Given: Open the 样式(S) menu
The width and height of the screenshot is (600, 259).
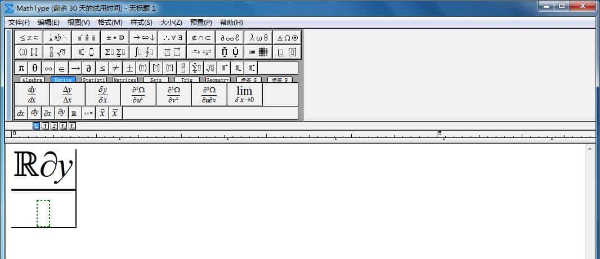Looking at the screenshot, I should click(141, 23).
